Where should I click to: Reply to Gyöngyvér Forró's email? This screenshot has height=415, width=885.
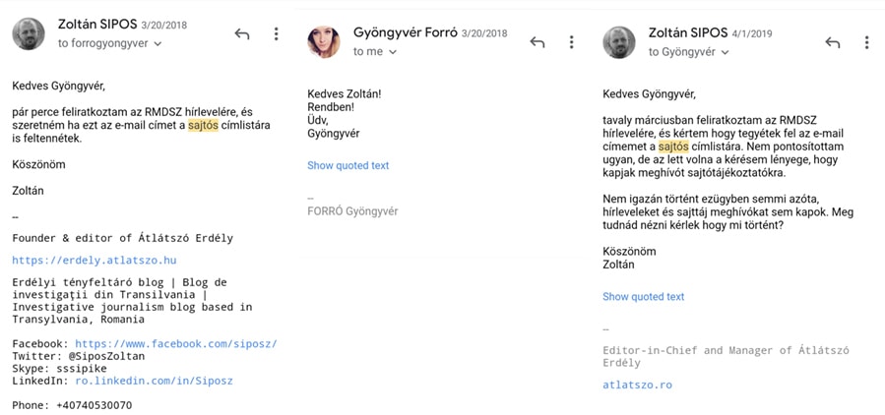pos(537,41)
